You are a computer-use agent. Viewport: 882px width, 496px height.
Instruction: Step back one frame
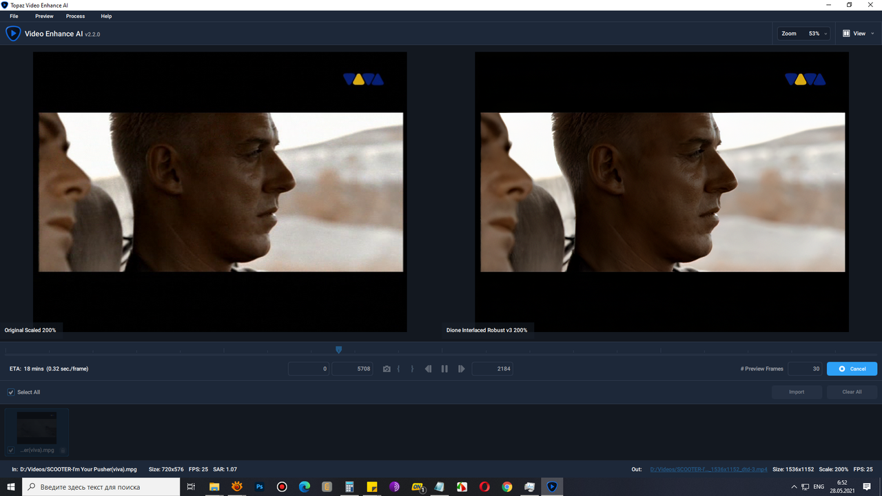pos(428,369)
